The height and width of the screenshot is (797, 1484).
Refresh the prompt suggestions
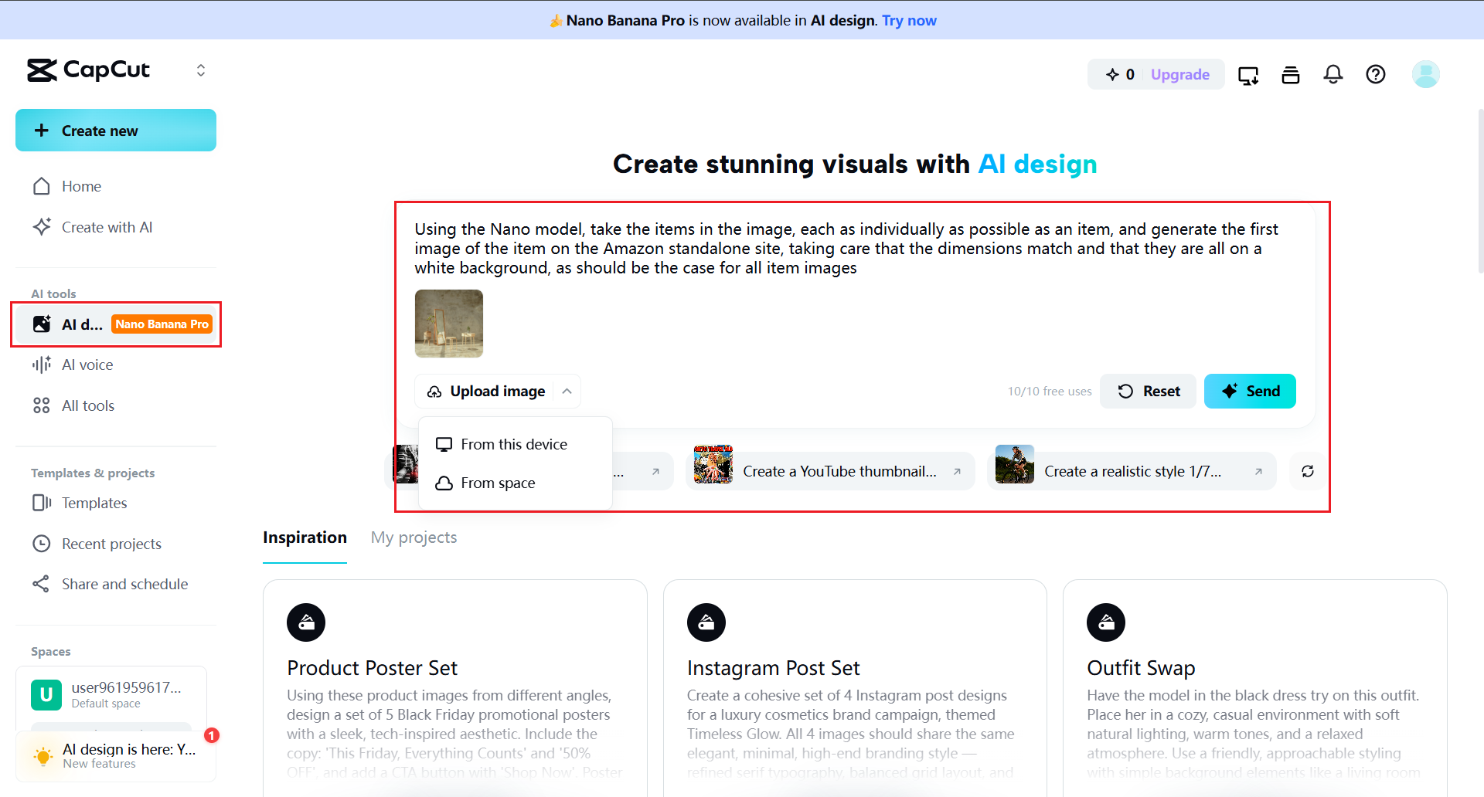pos(1308,471)
